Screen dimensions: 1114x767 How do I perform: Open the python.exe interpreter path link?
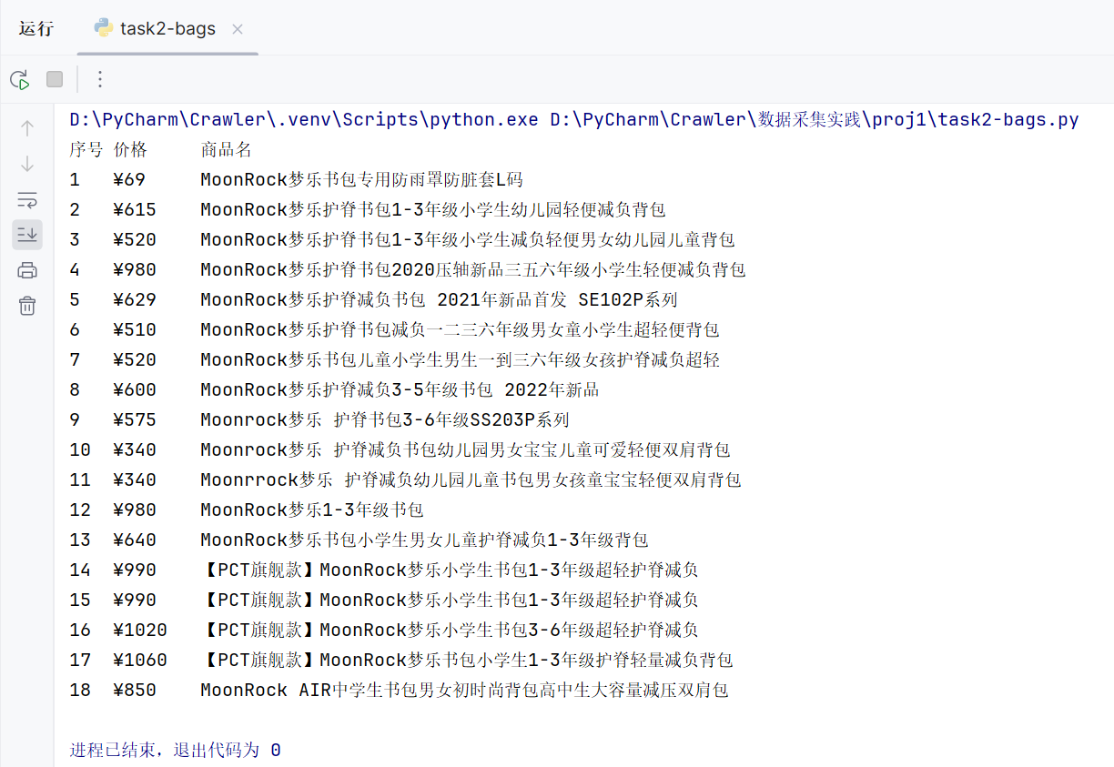tap(304, 119)
